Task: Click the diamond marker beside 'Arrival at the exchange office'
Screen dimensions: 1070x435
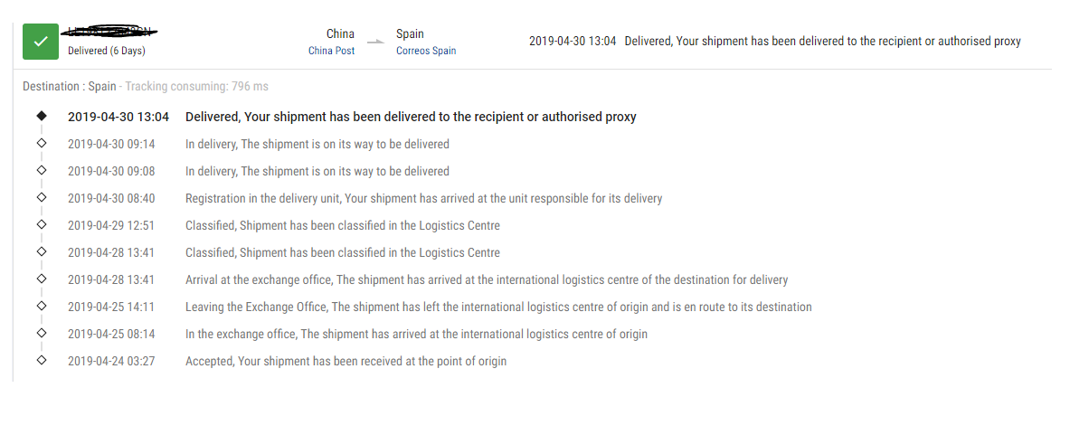Action: pos(41,279)
